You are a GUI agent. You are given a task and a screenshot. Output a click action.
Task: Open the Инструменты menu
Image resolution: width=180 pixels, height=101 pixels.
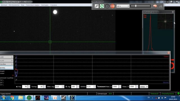[14, 5]
